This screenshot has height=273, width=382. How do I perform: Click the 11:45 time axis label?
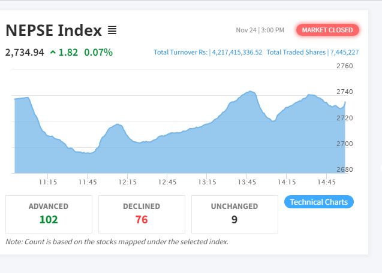88,182
